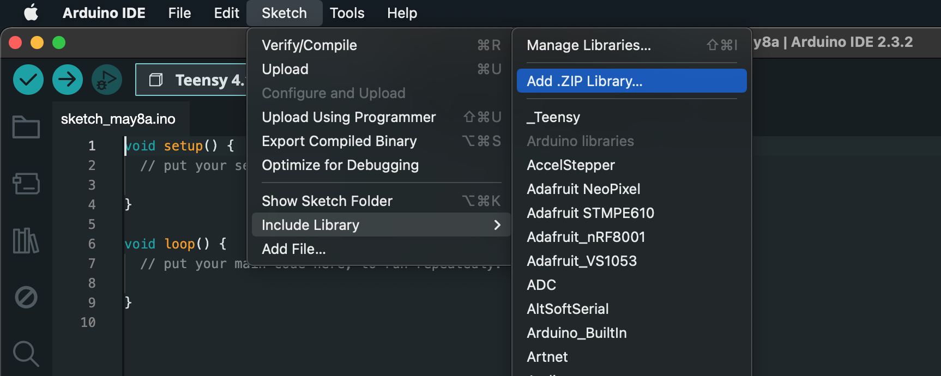Include the AccelStepper library
The width and height of the screenshot is (941, 376).
[x=571, y=165]
